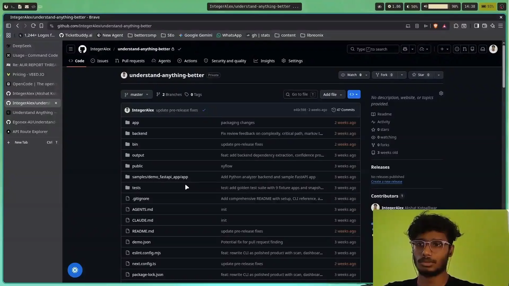Open the GitHub home logo

pos(82,49)
